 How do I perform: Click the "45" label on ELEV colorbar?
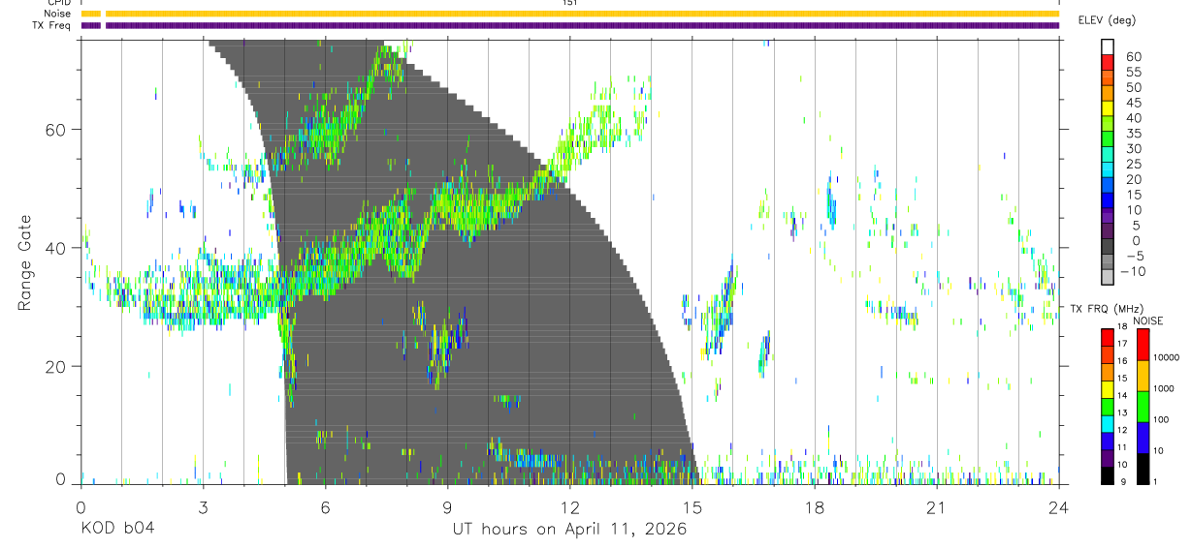pos(1133,103)
